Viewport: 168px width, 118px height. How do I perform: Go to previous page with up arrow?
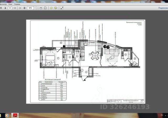[1, 8]
